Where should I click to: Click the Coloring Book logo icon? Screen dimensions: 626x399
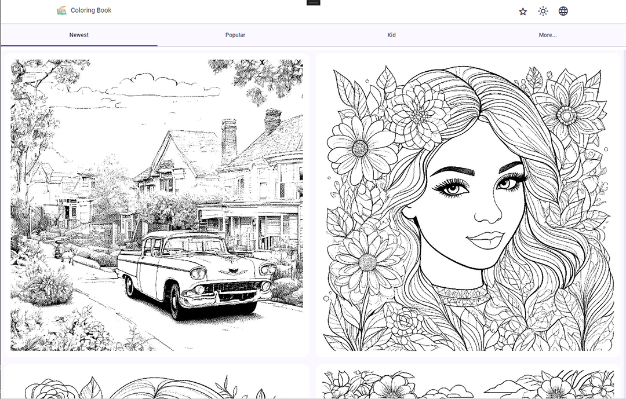point(61,10)
